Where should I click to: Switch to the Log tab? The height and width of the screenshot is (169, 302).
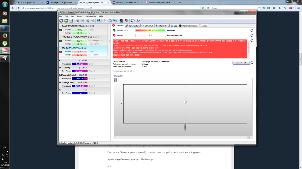pos(174,26)
